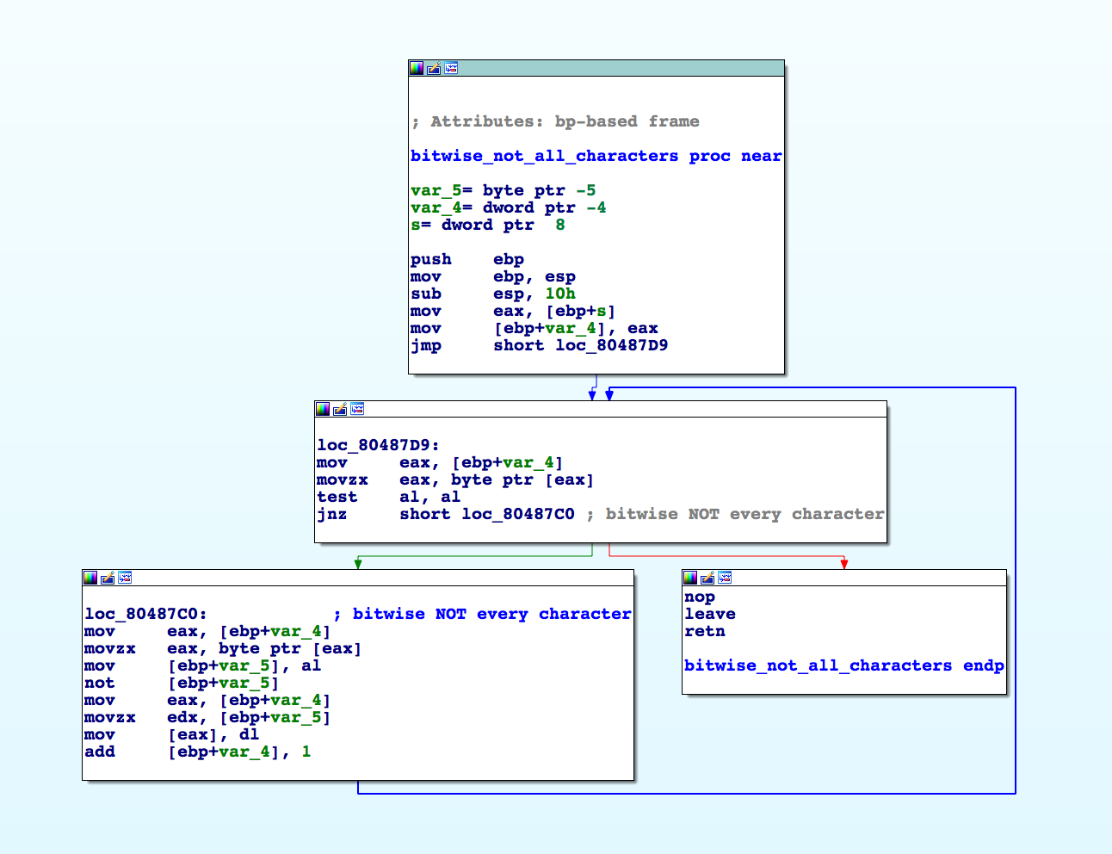Screen dimensions: 1112x854
Task: Click pencil edit icon on leave/retn block
Action: click(707, 578)
